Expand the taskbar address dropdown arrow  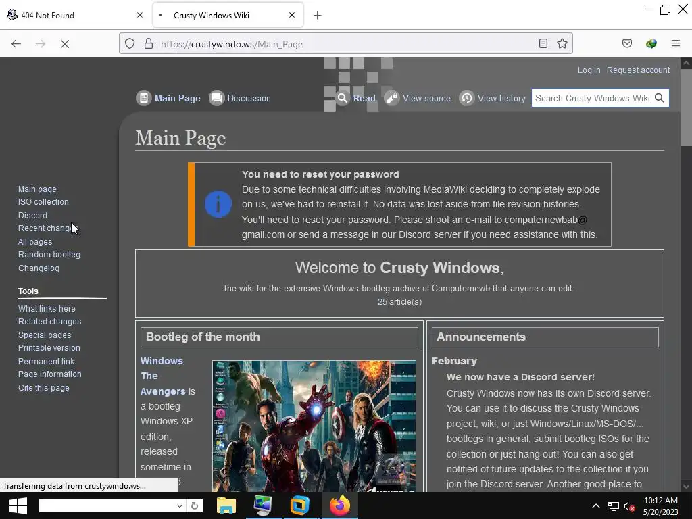179,505
